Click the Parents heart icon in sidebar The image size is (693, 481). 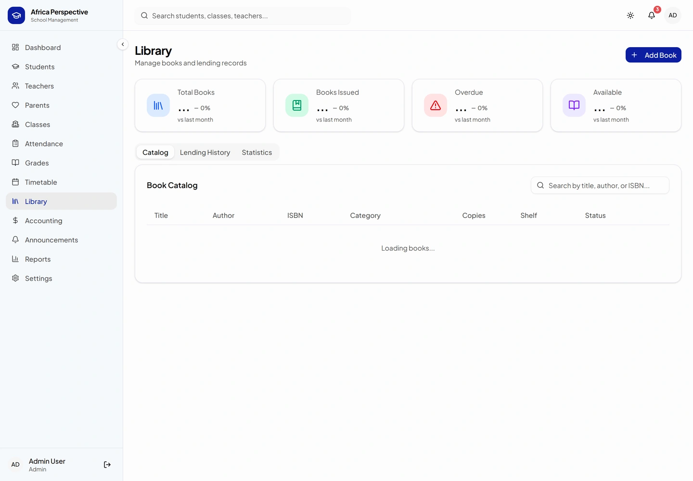point(15,105)
